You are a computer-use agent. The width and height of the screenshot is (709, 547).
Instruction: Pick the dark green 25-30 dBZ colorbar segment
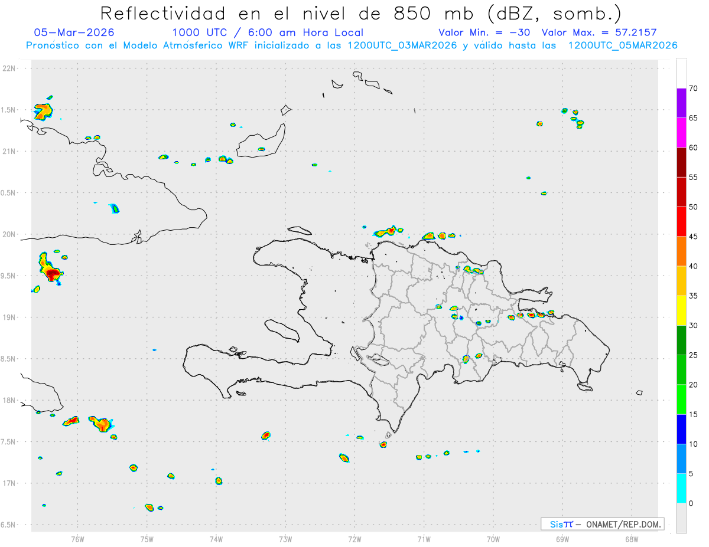click(681, 340)
